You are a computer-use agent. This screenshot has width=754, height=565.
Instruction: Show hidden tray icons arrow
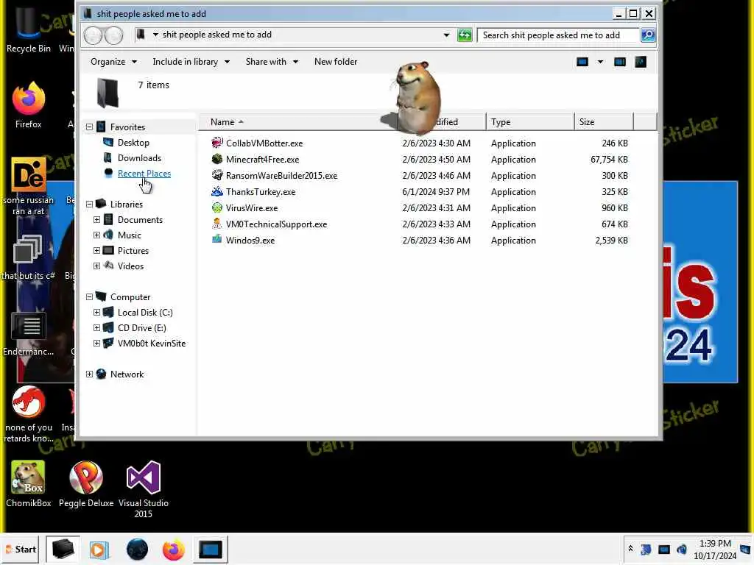tap(630, 549)
